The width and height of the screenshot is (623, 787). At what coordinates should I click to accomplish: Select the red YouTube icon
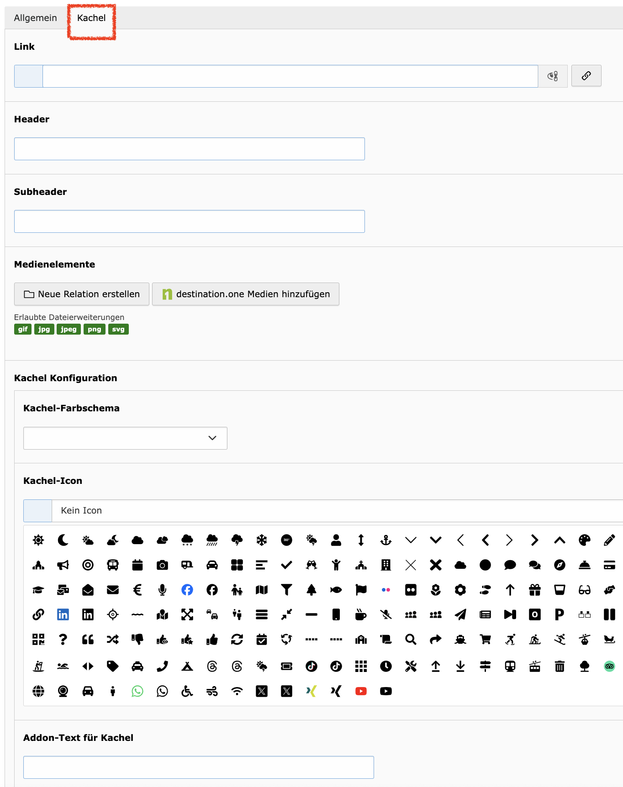coord(361,691)
